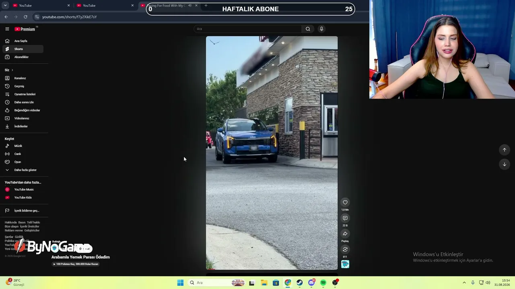Open the taskbar volume control

[488, 283]
